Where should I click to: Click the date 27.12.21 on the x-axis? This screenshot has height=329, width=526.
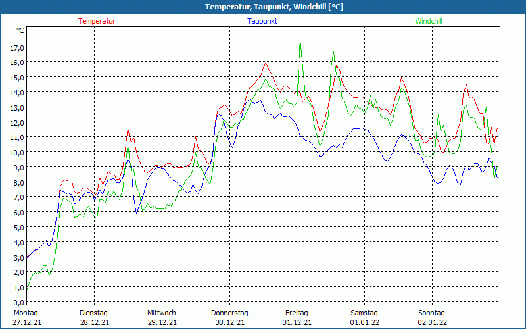point(26,322)
